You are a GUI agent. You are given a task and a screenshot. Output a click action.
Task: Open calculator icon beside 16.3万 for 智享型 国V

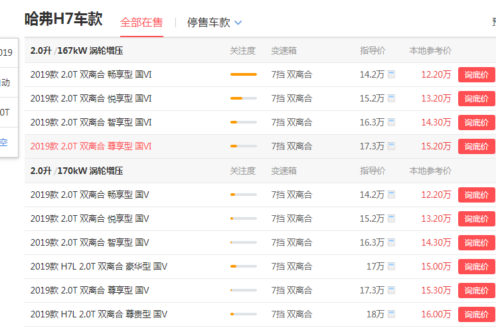[x=391, y=242]
